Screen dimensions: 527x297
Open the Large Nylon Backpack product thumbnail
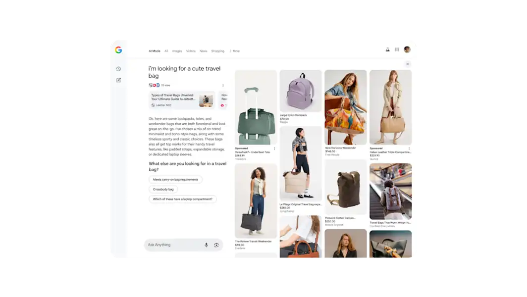tap(301, 91)
